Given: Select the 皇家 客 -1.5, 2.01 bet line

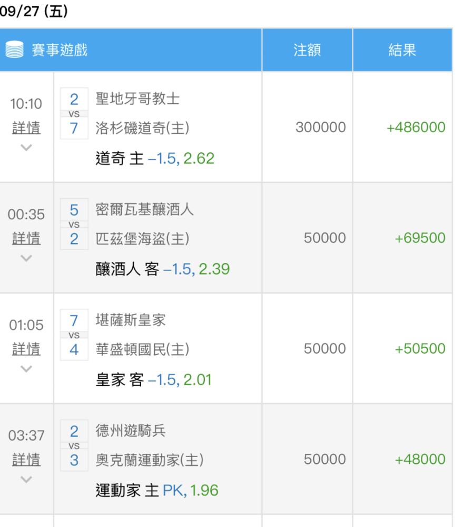Looking at the screenshot, I should pyautogui.click(x=153, y=380).
